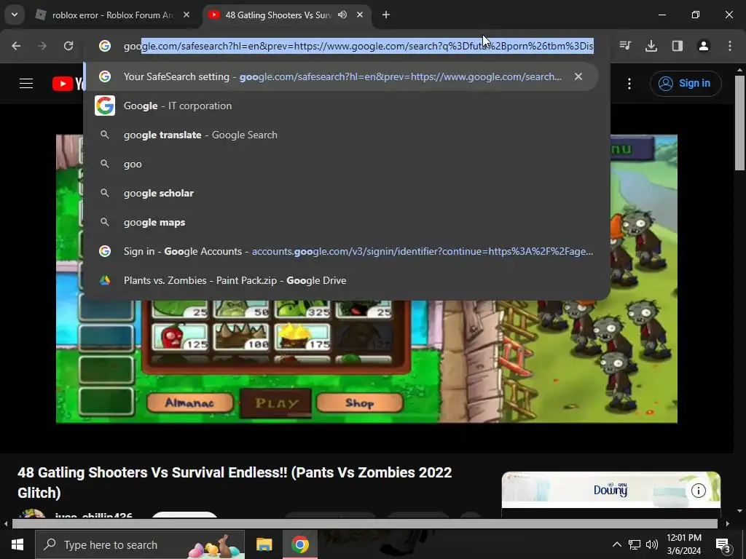
Task: Click the horizontal scrollbar right arrow
Action: click(728, 524)
